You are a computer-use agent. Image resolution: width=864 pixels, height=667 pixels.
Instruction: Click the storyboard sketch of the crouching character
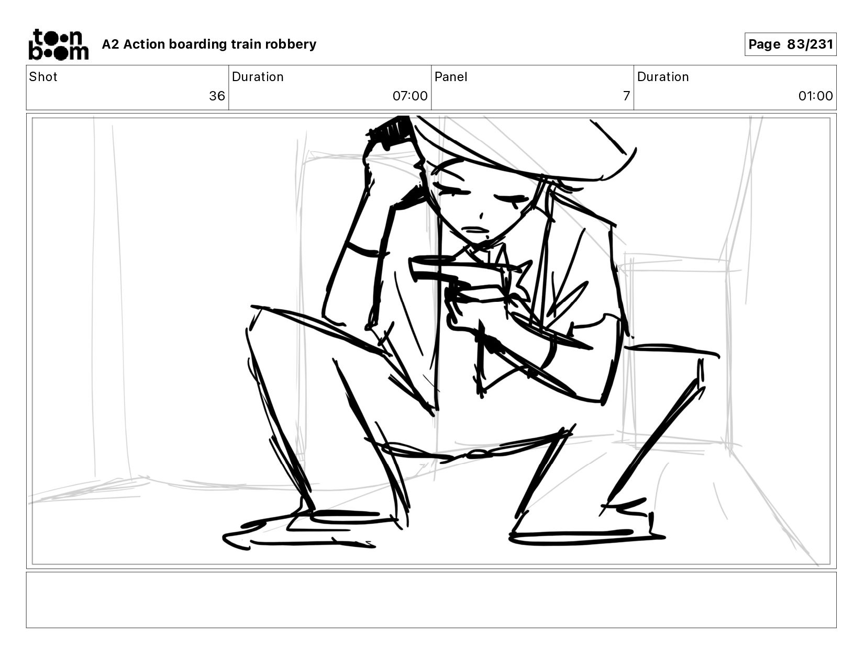[431, 341]
